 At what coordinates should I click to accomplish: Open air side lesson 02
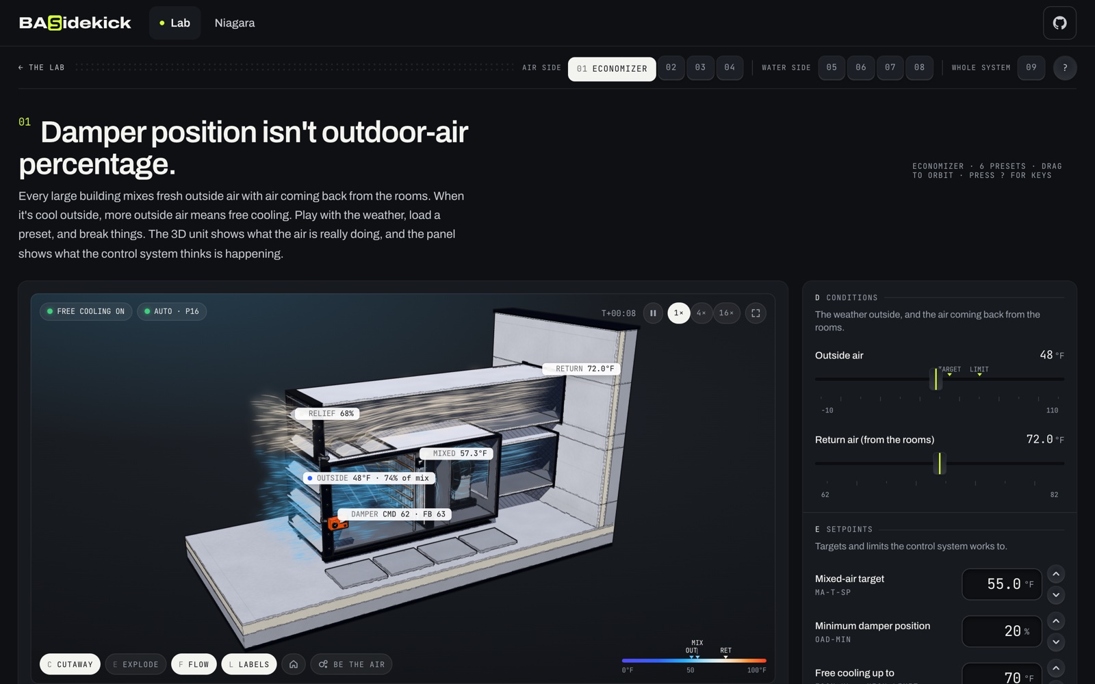[x=671, y=68]
